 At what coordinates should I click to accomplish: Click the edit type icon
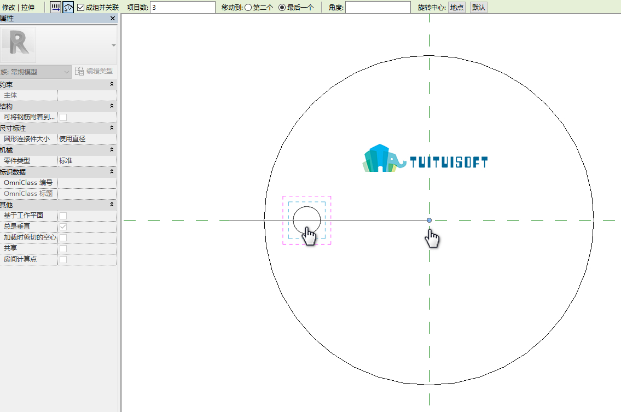click(79, 71)
